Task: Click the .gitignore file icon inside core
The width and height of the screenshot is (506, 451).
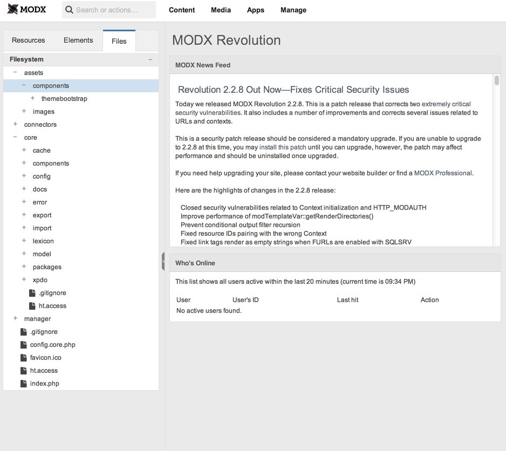Action: pos(32,293)
